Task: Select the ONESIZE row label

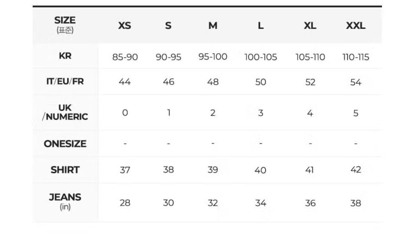Action: (x=65, y=144)
